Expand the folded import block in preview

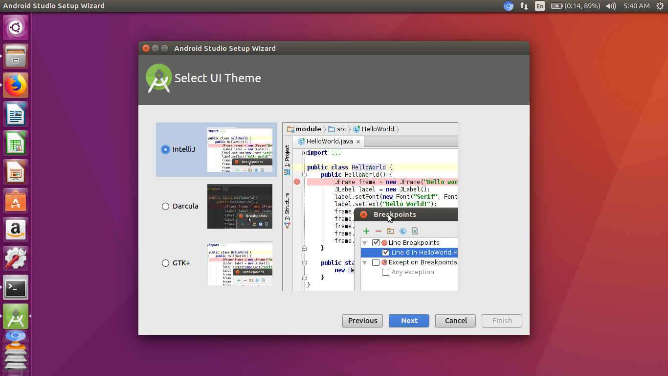tap(304, 153)
